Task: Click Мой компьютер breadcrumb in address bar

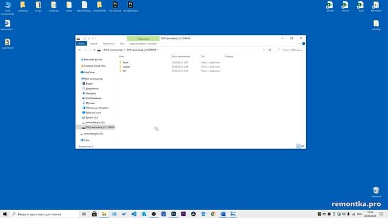Action: (x=113, y=50)
